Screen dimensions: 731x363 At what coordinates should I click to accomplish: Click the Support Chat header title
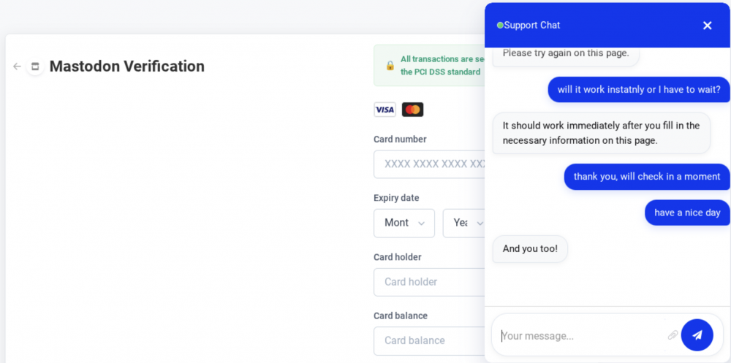coord(532,25)
